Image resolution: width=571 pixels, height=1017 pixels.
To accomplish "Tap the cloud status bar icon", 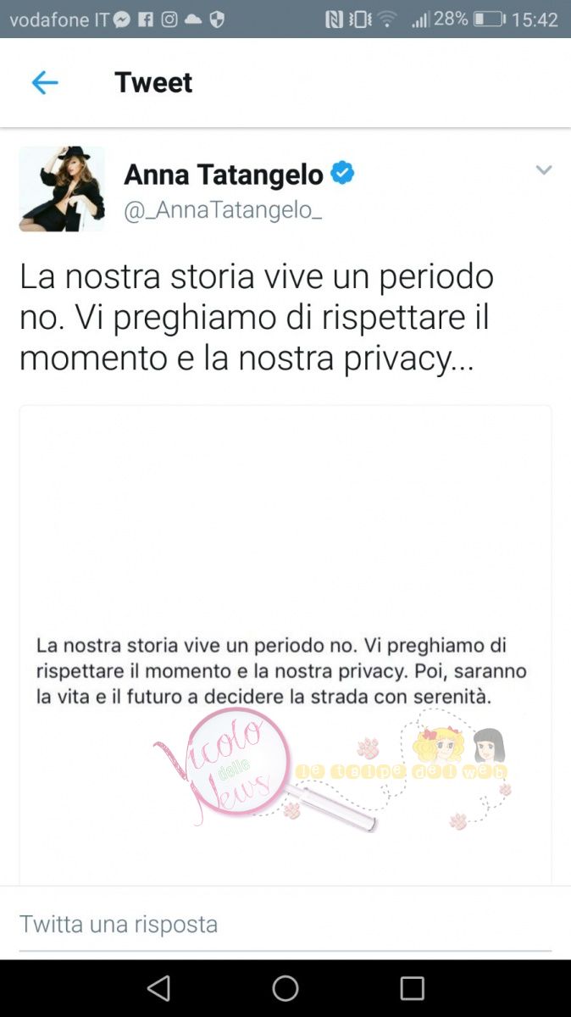I will [194, 19].
